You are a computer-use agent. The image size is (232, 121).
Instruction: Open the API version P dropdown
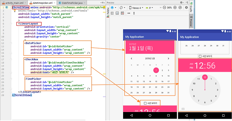point(150,8)
